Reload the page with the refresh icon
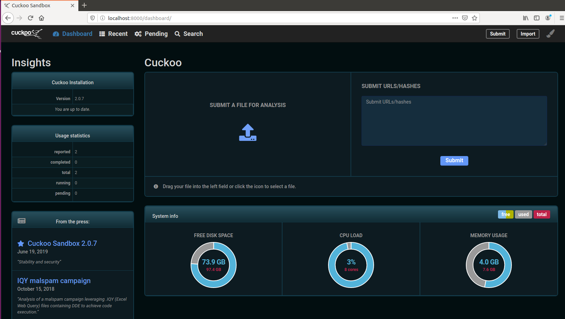Image resolution: width=565 pixels, height=319 pixels. tap(30, 18)
